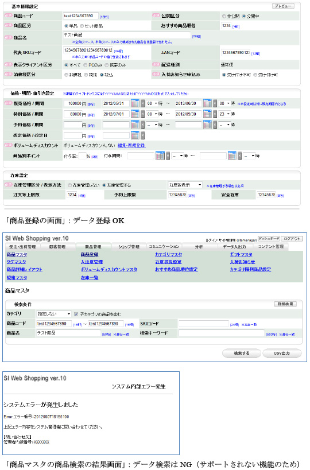
Task: Open calendar for 特別価格 start date 2012/07/01
Action: coord(135,114)
